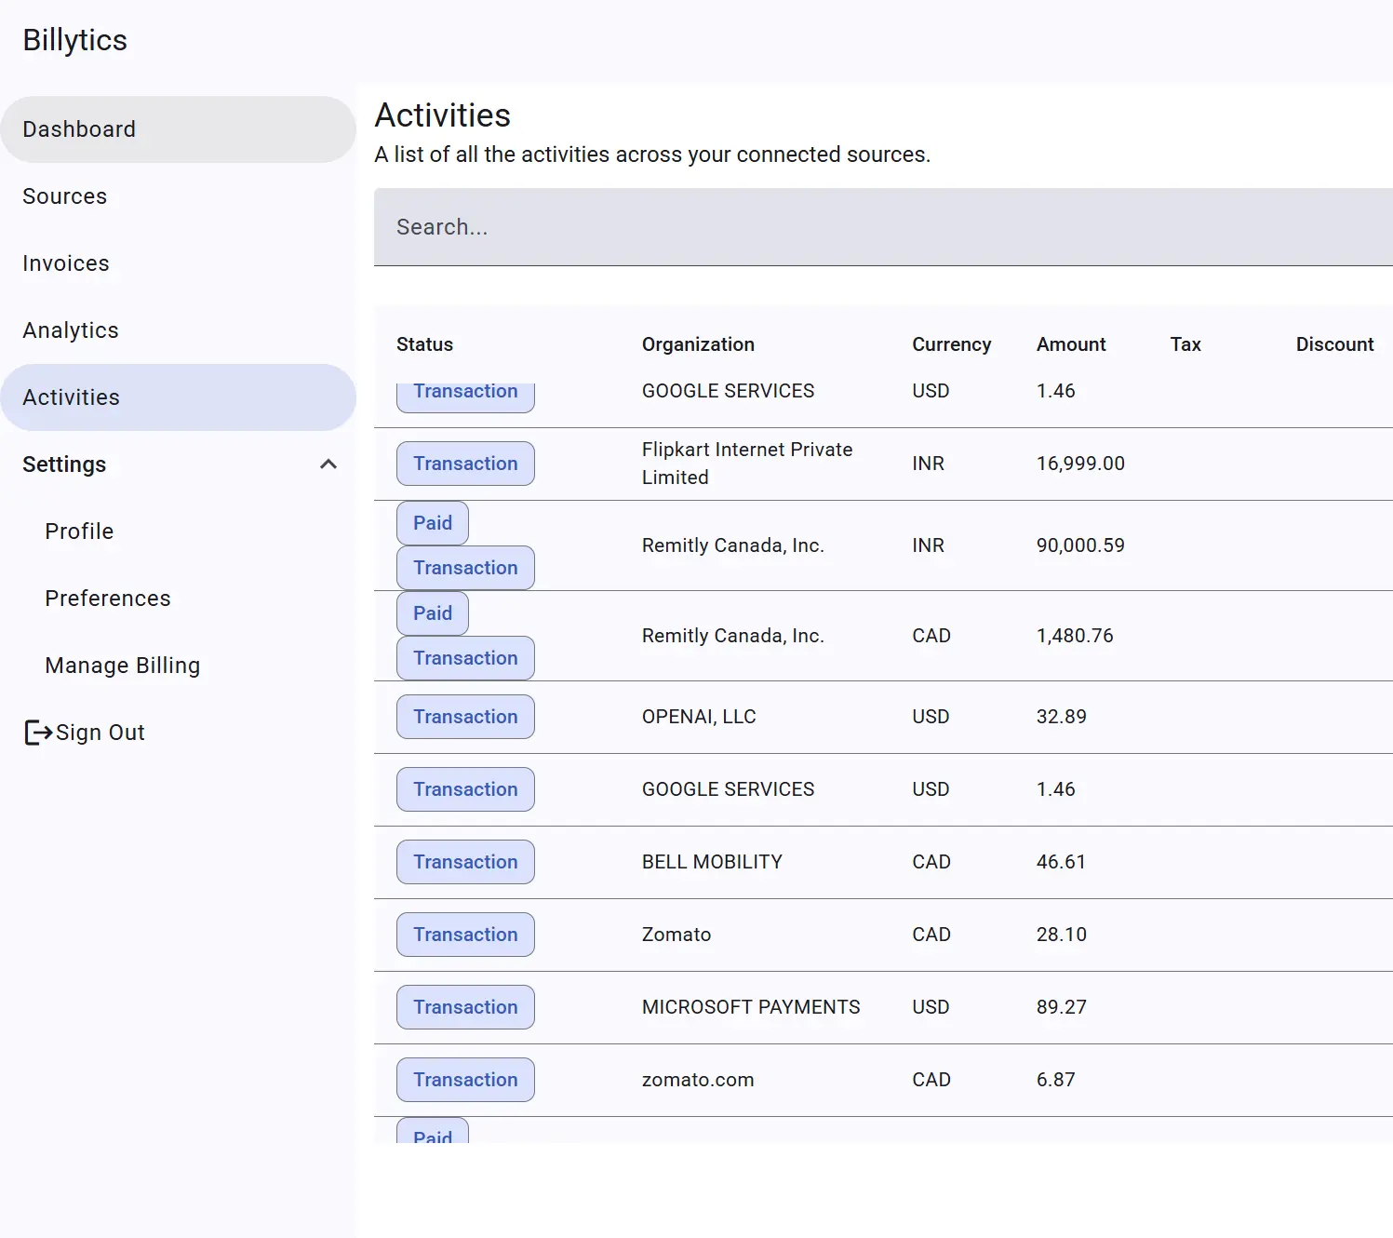Screen dimensions: 1393x1238
Task: Click the Currency column header
Action: click(951, 344)
